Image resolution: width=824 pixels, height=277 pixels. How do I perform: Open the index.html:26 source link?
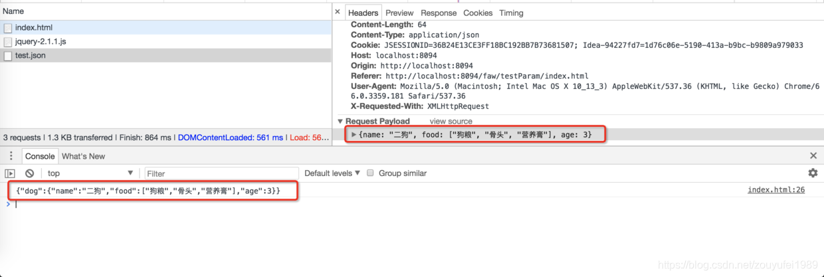[x=776, y=190]
